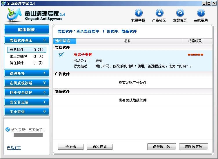This screenshot has width=218, height=159.
Task: Select 信任插件 (3 项) in sidebar
Action: (27, 63)
